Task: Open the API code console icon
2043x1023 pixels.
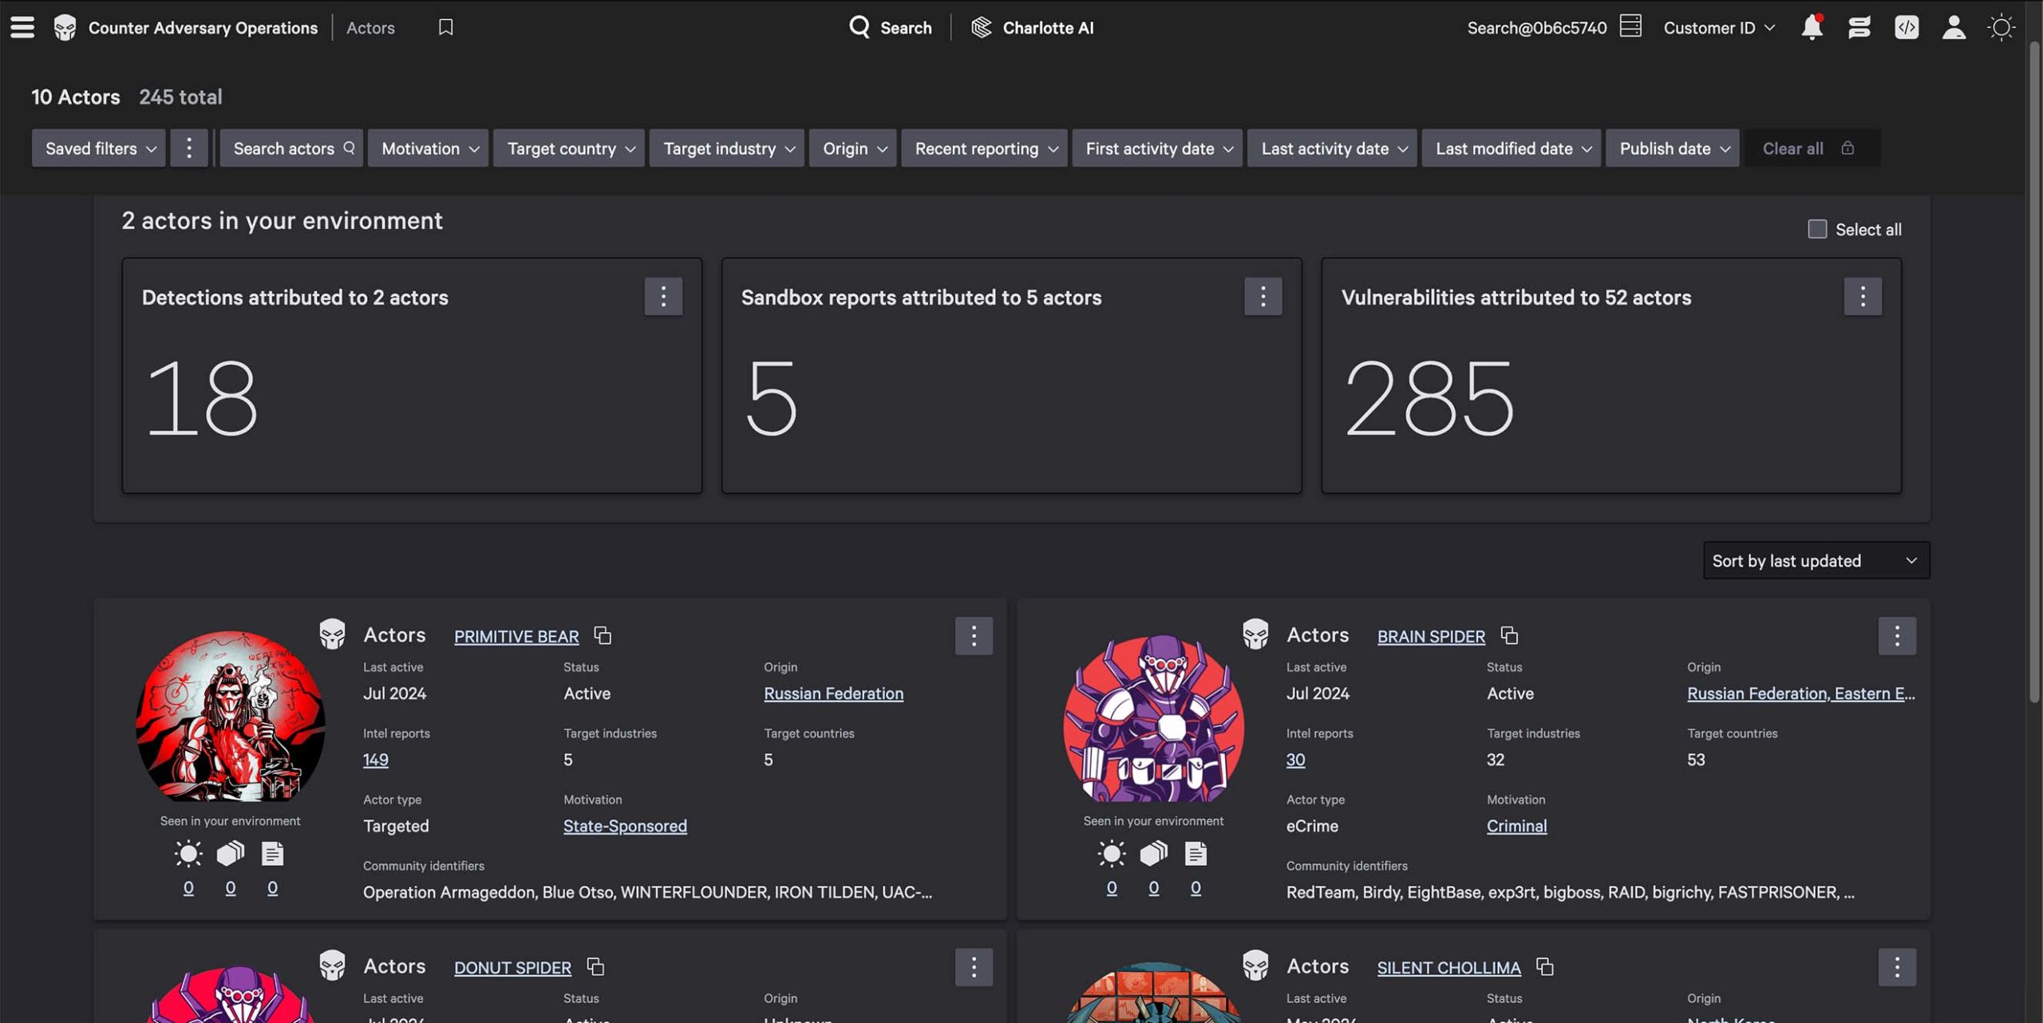Action: pyautogui.click(x=1907, y=27)
